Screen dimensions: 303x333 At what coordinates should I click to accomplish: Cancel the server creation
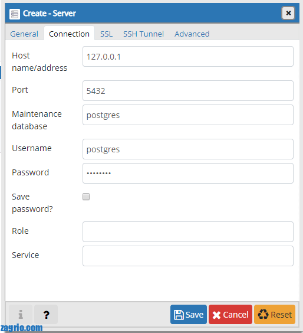[230, 314]
